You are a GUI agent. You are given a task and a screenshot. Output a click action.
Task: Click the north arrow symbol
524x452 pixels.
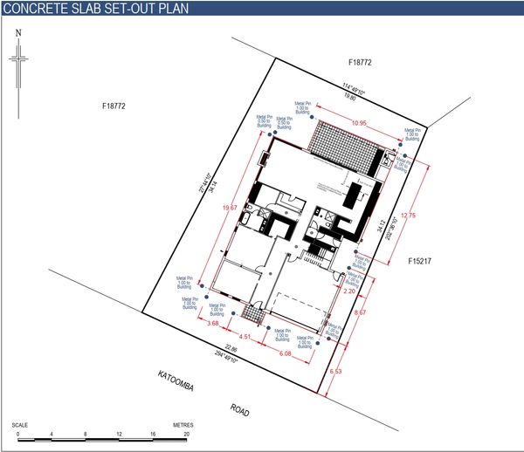coord(18,79)
